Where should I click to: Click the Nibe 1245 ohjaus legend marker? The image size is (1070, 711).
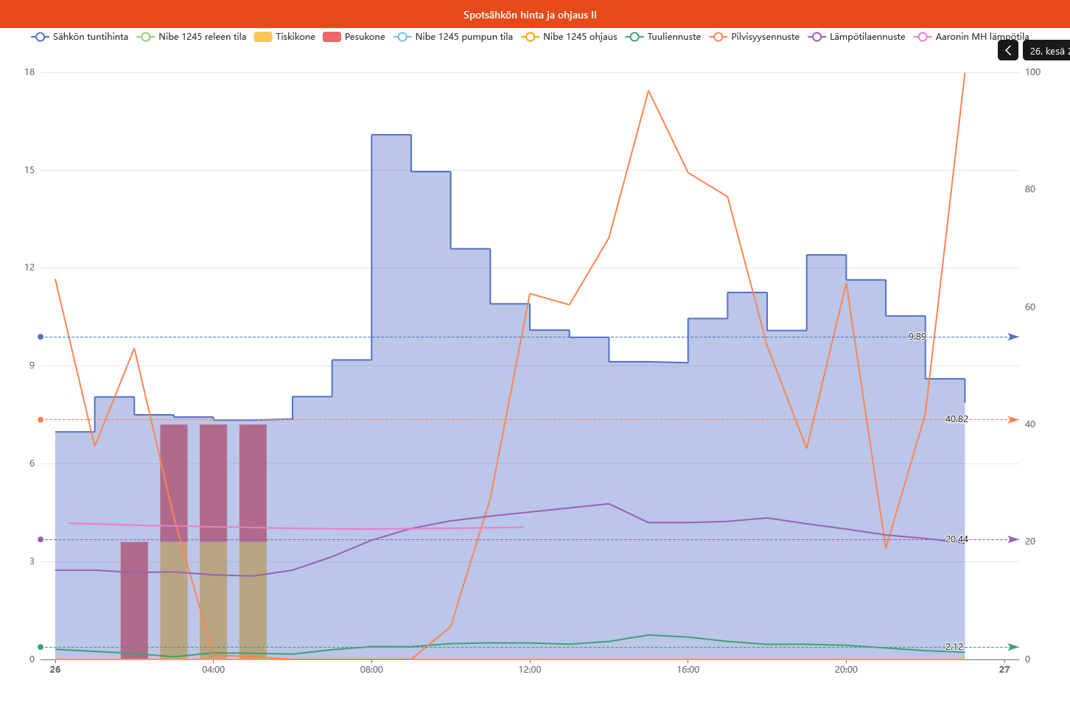(x=531, y=37)
